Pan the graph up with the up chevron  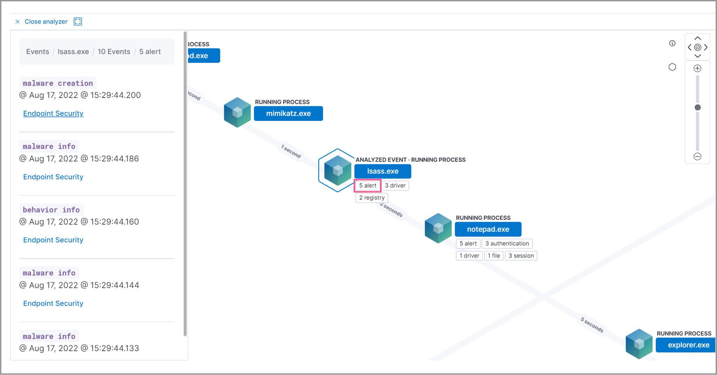click(x=698, y=38)
